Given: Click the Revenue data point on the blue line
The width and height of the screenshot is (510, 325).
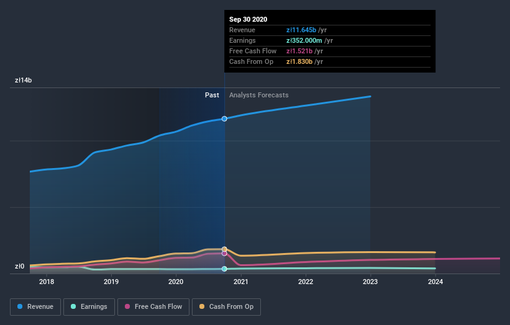Looking at the screenshot, I should [x=224, y=119].
